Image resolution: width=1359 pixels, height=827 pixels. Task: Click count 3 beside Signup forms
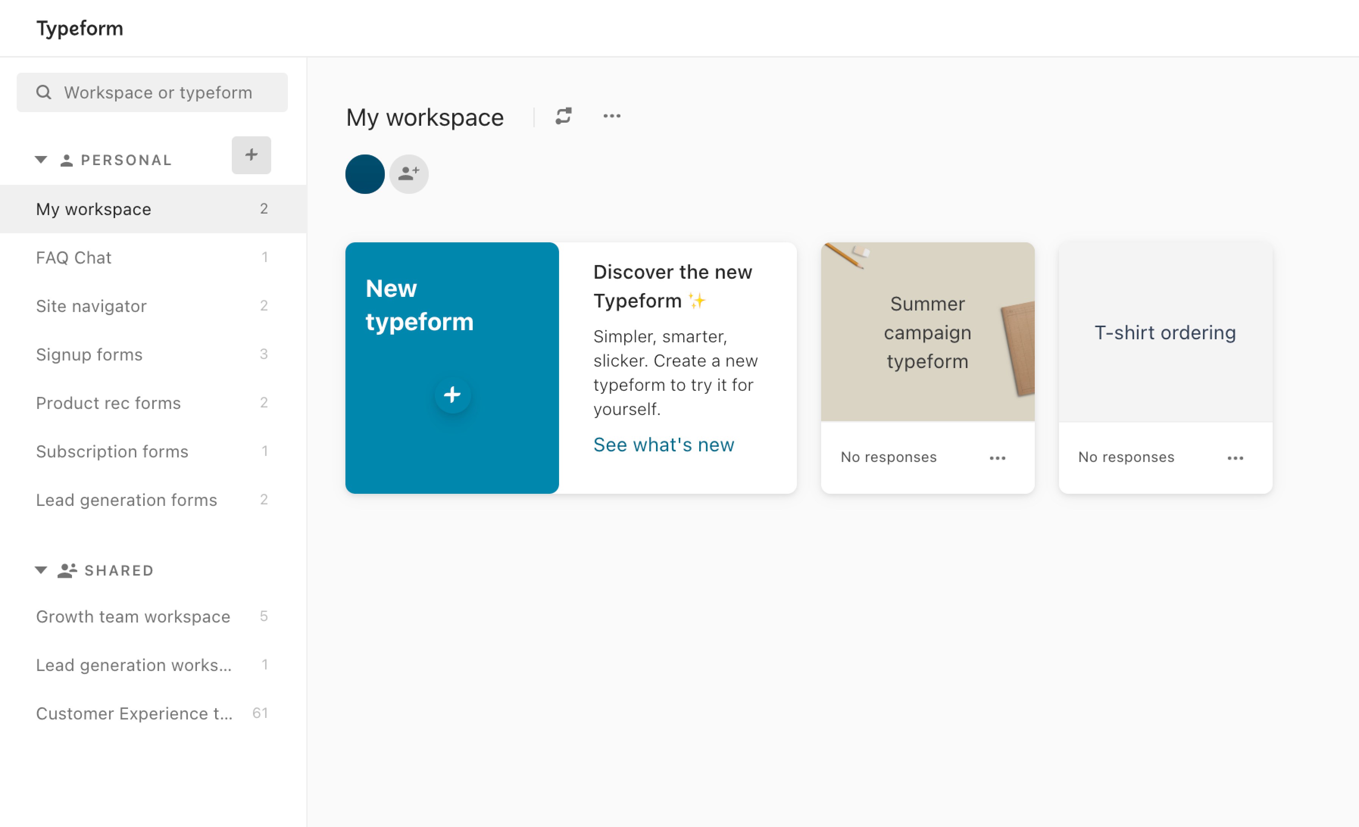[264, 354]
